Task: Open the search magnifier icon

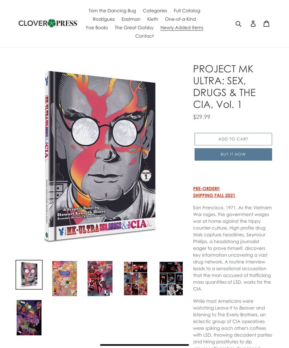Action: [238, 24]
